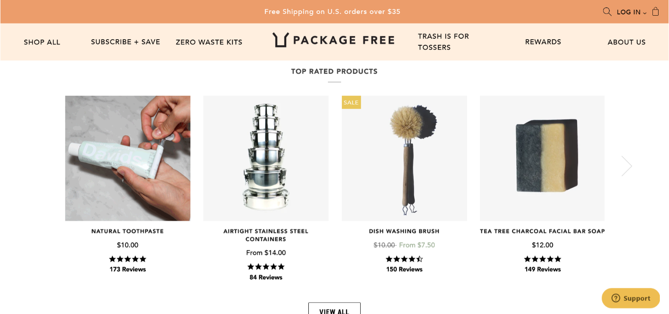
Task: Click the Package Free logo
Action: click(x=334, y=40)
